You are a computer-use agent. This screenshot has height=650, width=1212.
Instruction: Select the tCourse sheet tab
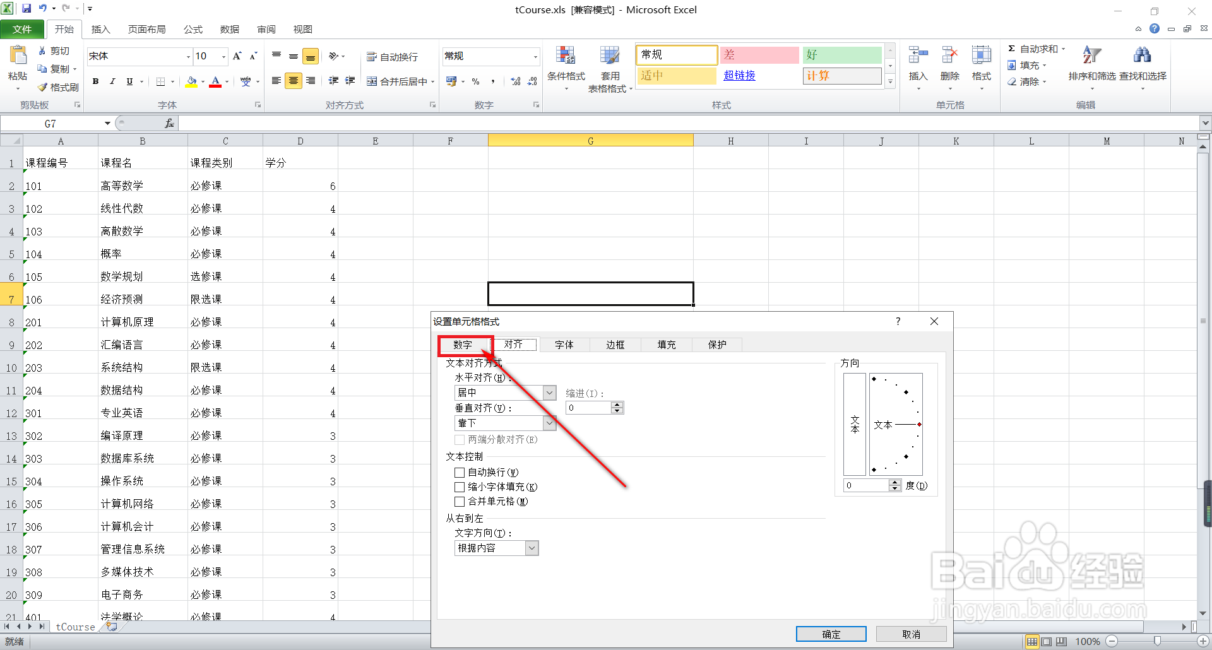click(74, 626)
